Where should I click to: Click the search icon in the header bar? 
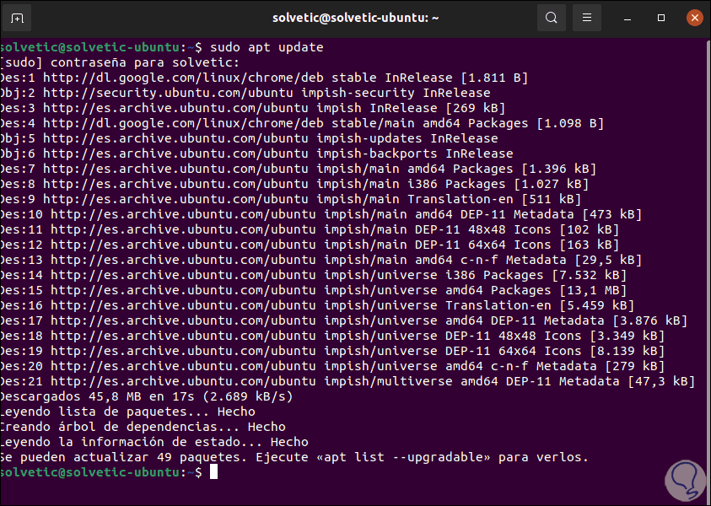click(x=552, y=18)
